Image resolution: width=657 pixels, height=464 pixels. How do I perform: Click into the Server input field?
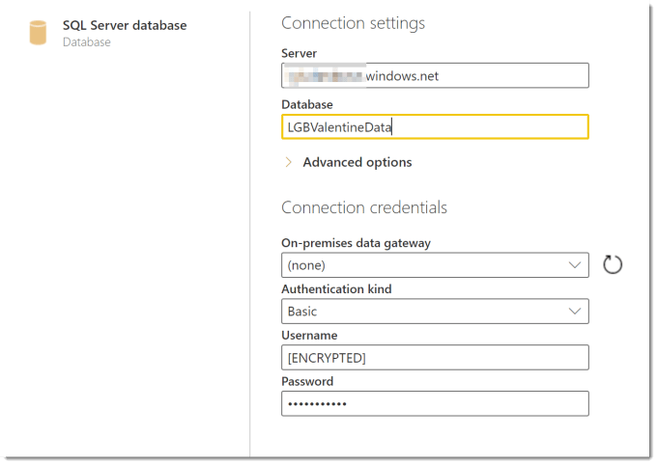(x=435, y=76)
